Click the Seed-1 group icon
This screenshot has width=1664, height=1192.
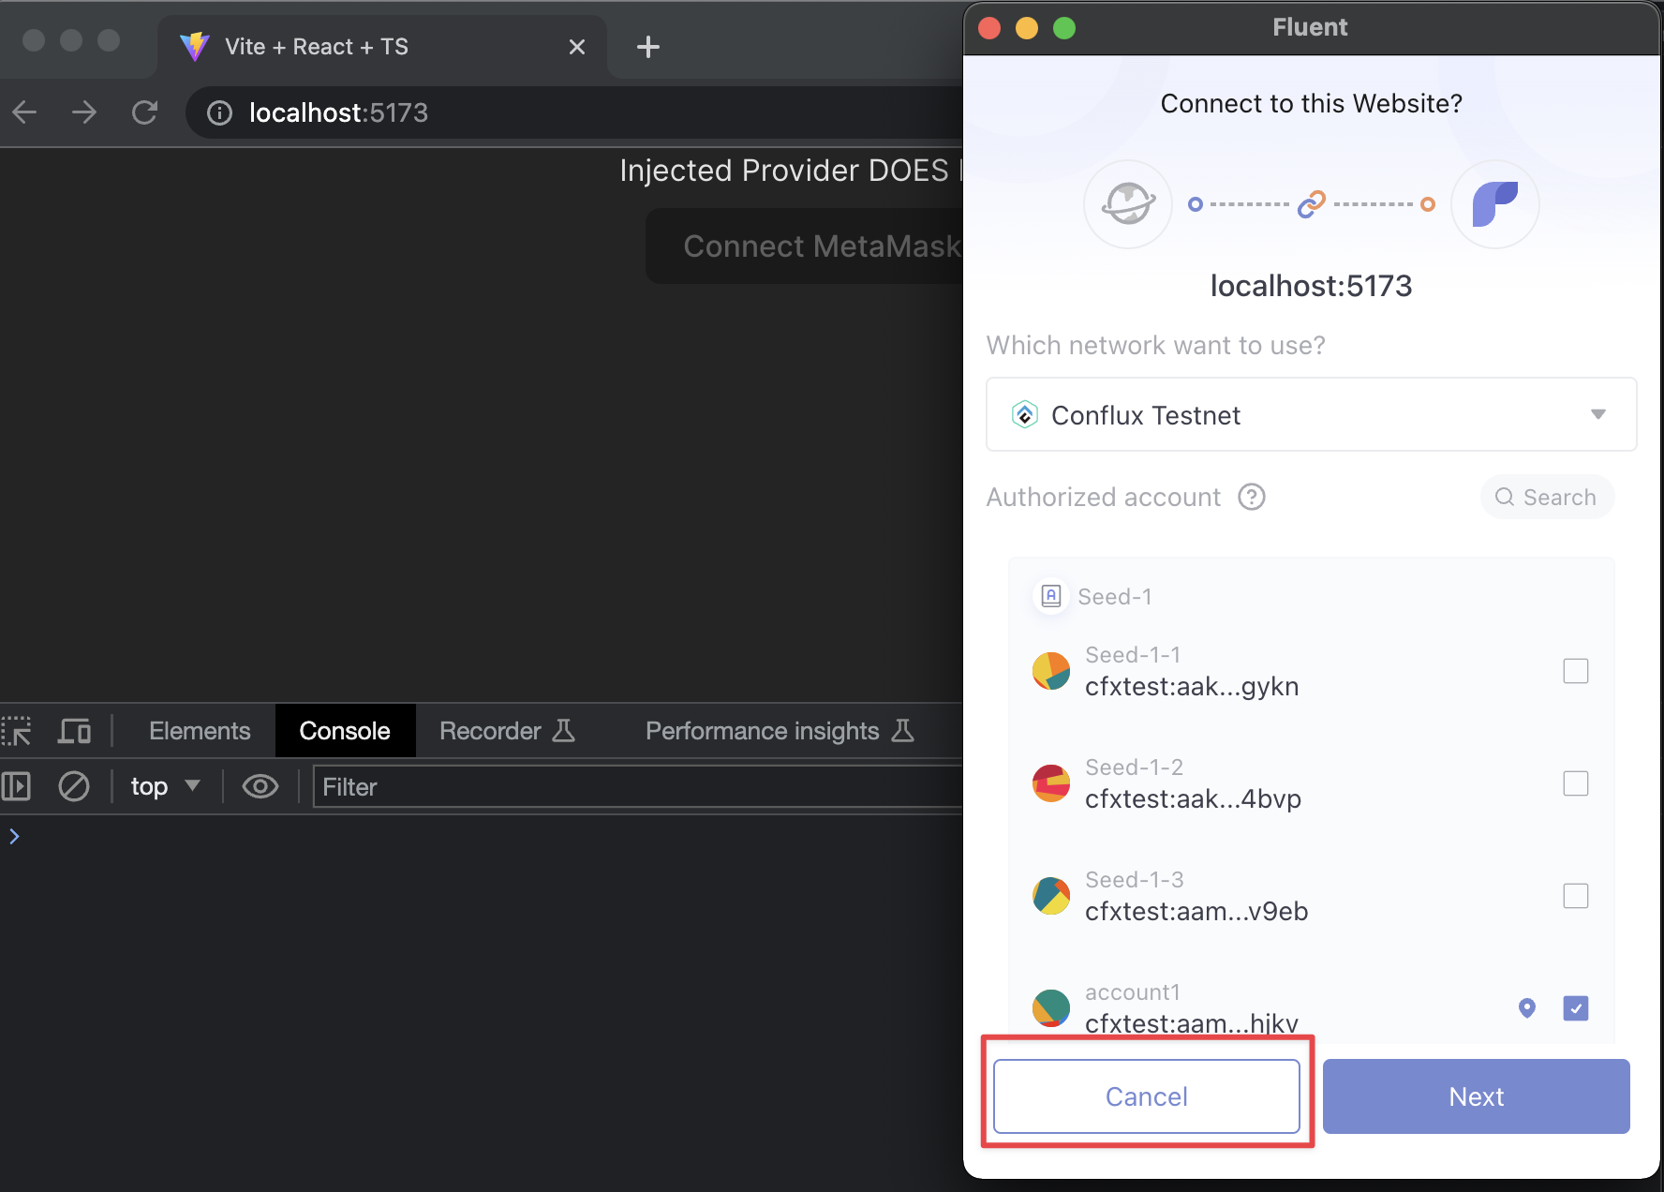[1051, 596]
